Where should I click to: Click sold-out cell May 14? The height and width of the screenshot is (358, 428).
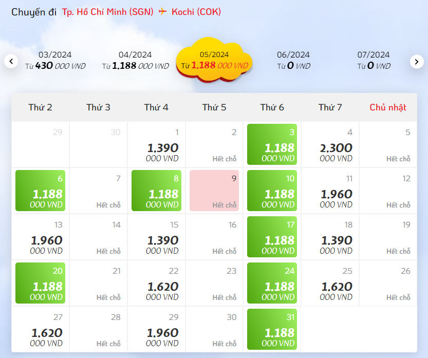(98, 237)
